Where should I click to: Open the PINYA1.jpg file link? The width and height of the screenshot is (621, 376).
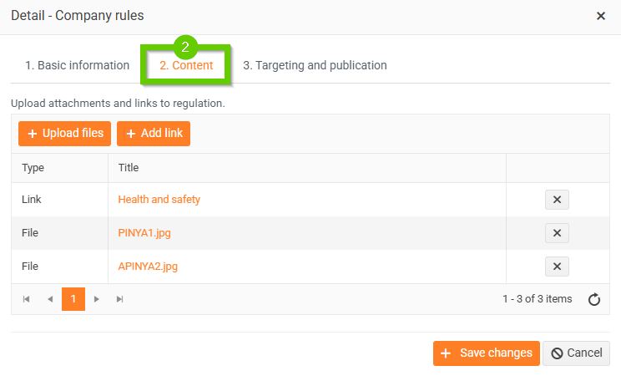coord(144,233)
